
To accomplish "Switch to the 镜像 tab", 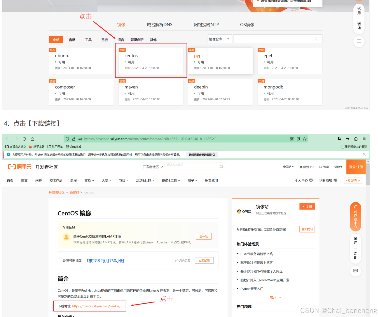I will point(121,25).
